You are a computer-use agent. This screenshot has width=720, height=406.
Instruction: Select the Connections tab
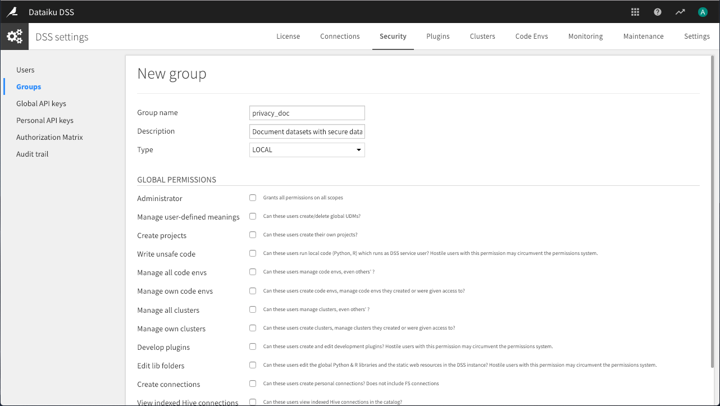tap(340, 36)
